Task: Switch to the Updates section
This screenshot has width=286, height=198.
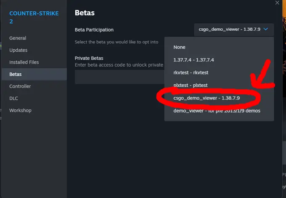Action: tap(19, 50)
